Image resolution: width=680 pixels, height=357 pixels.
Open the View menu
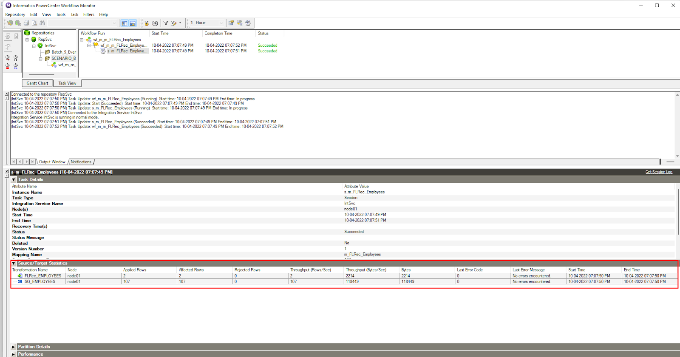tap(46, 14)
